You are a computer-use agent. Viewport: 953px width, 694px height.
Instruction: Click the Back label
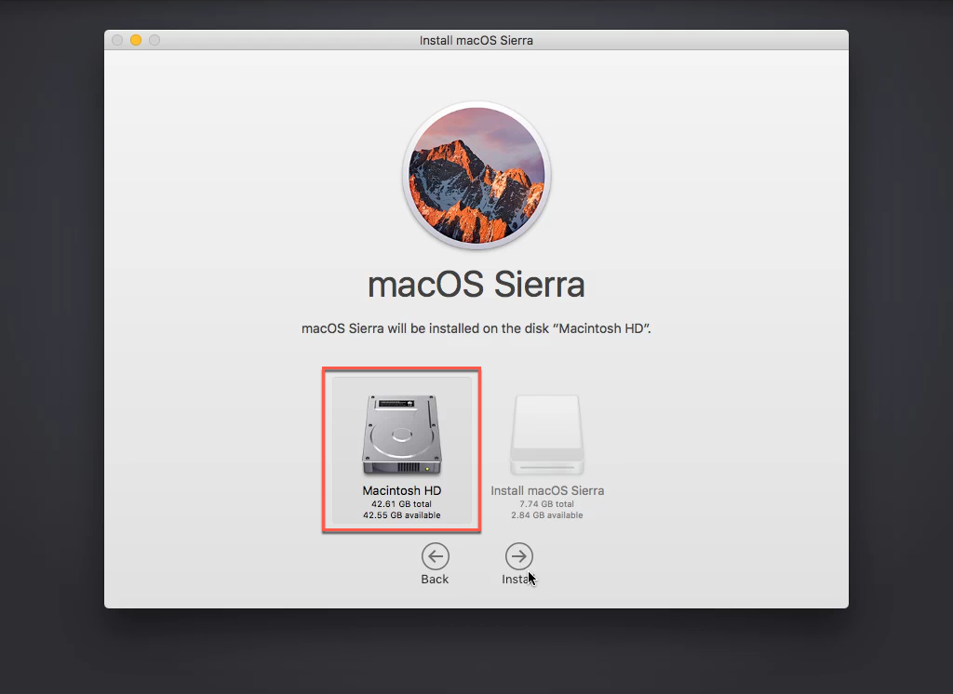(x=435, y=580)
